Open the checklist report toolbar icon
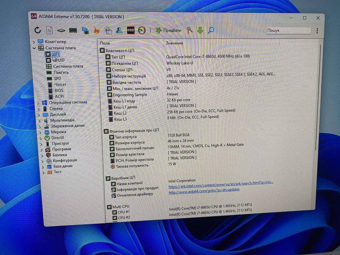 coord(108,31)
